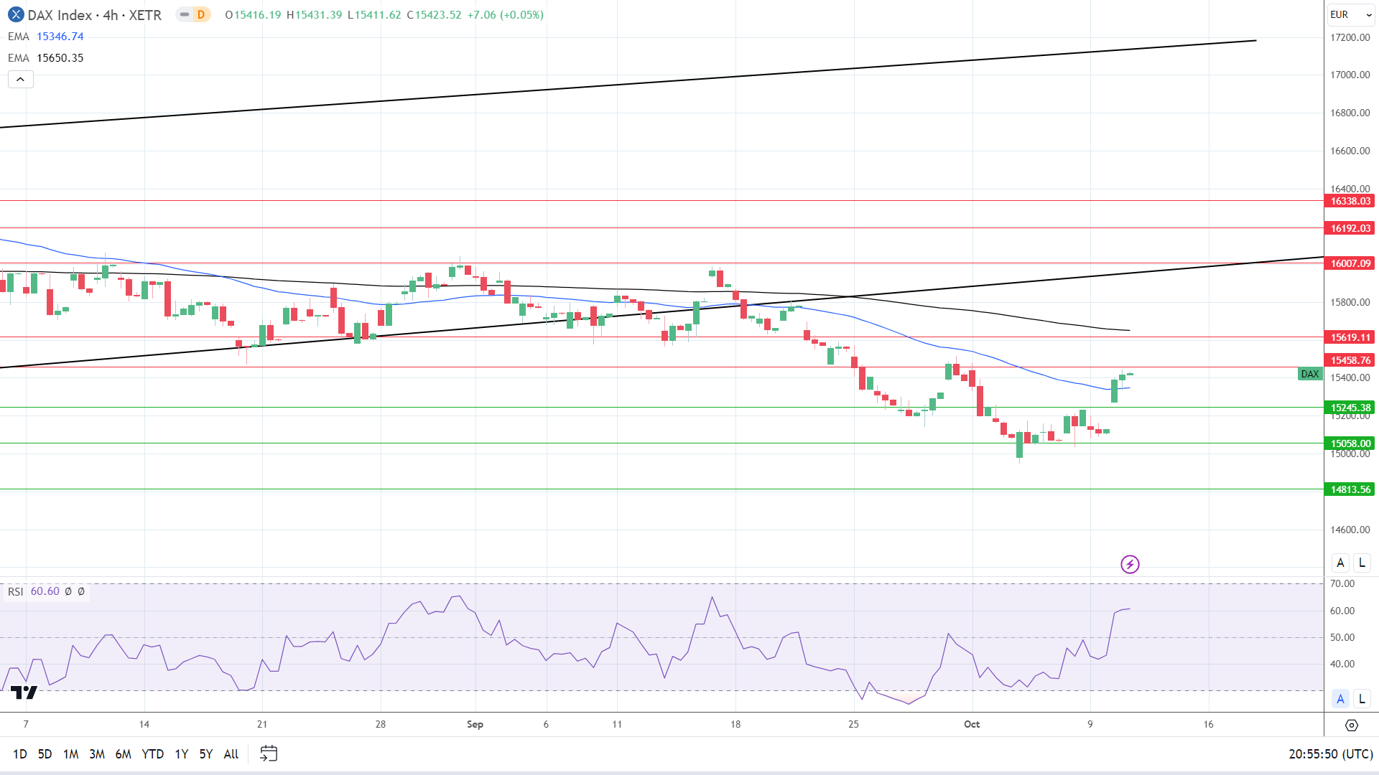The image size is (1379, 775).
Task: Click the Oct date axis label
Action: click(972, 724)
